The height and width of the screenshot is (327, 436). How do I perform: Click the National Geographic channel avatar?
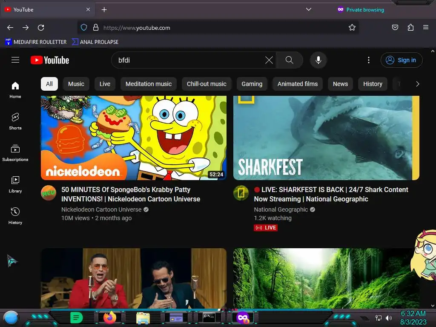241,193
